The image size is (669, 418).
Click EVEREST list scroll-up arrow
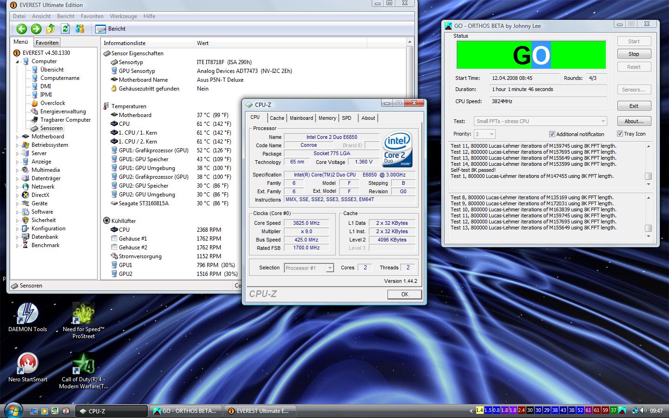click(409, 42)
